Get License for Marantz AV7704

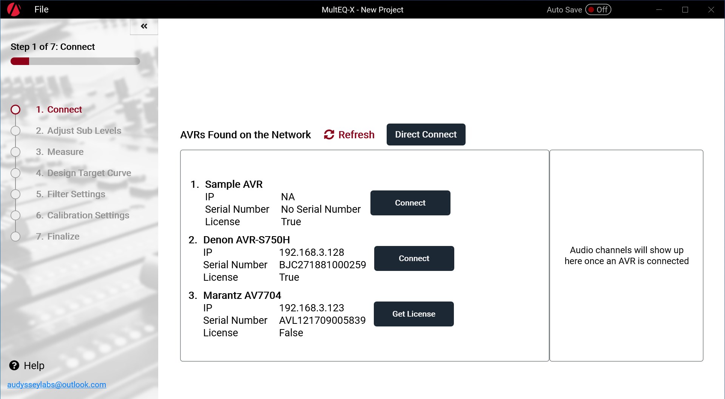point(414,314)
